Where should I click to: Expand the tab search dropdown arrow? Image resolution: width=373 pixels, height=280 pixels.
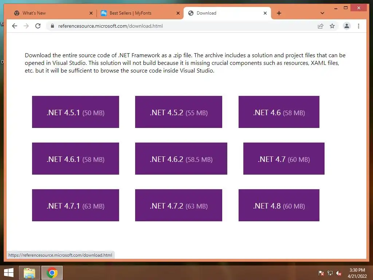pyautogui.click(x=322, y=13)
